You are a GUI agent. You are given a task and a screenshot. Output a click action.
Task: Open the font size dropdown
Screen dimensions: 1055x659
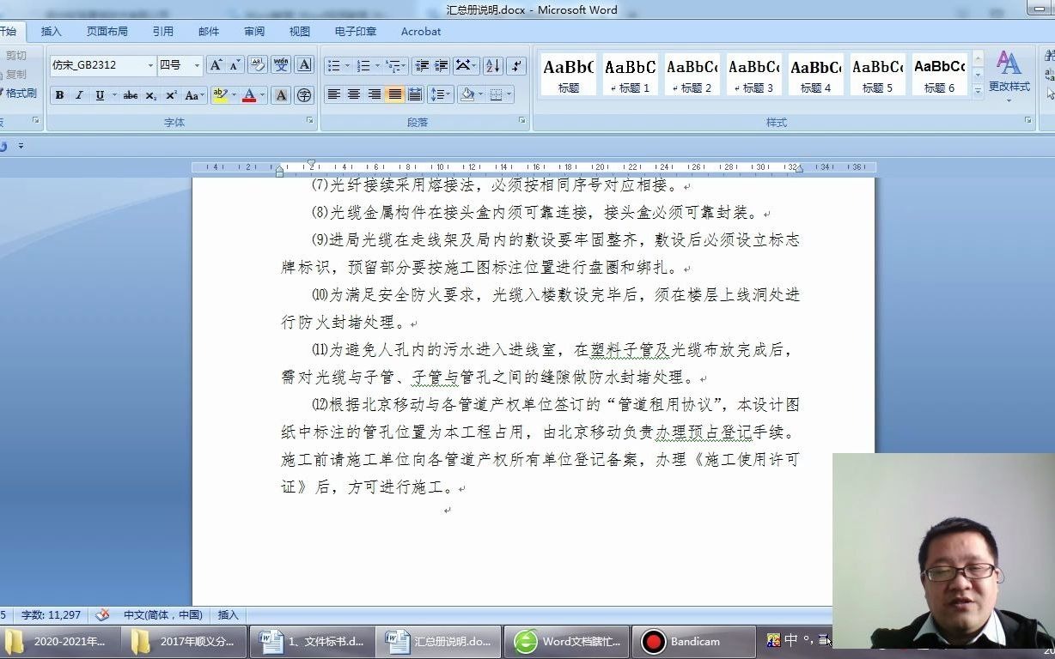click(196, 65)
